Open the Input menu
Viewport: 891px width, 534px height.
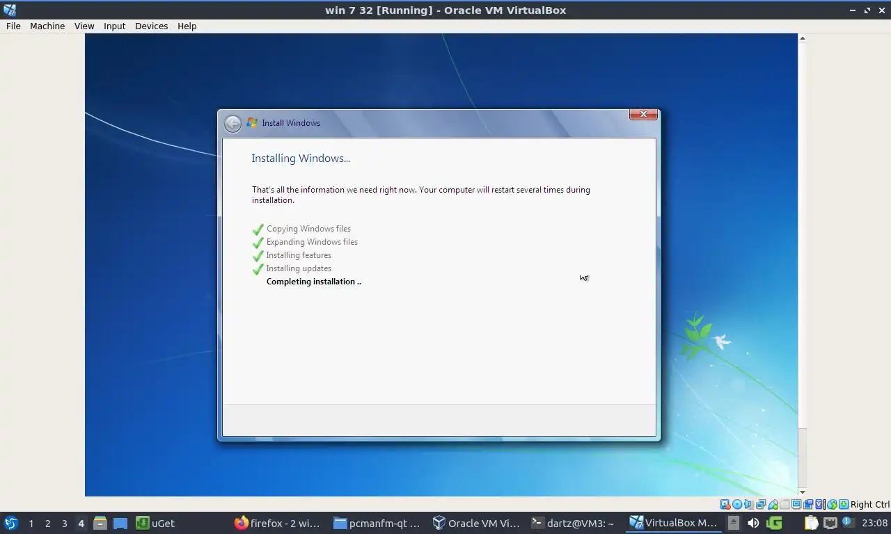click(x=114, y=26)
